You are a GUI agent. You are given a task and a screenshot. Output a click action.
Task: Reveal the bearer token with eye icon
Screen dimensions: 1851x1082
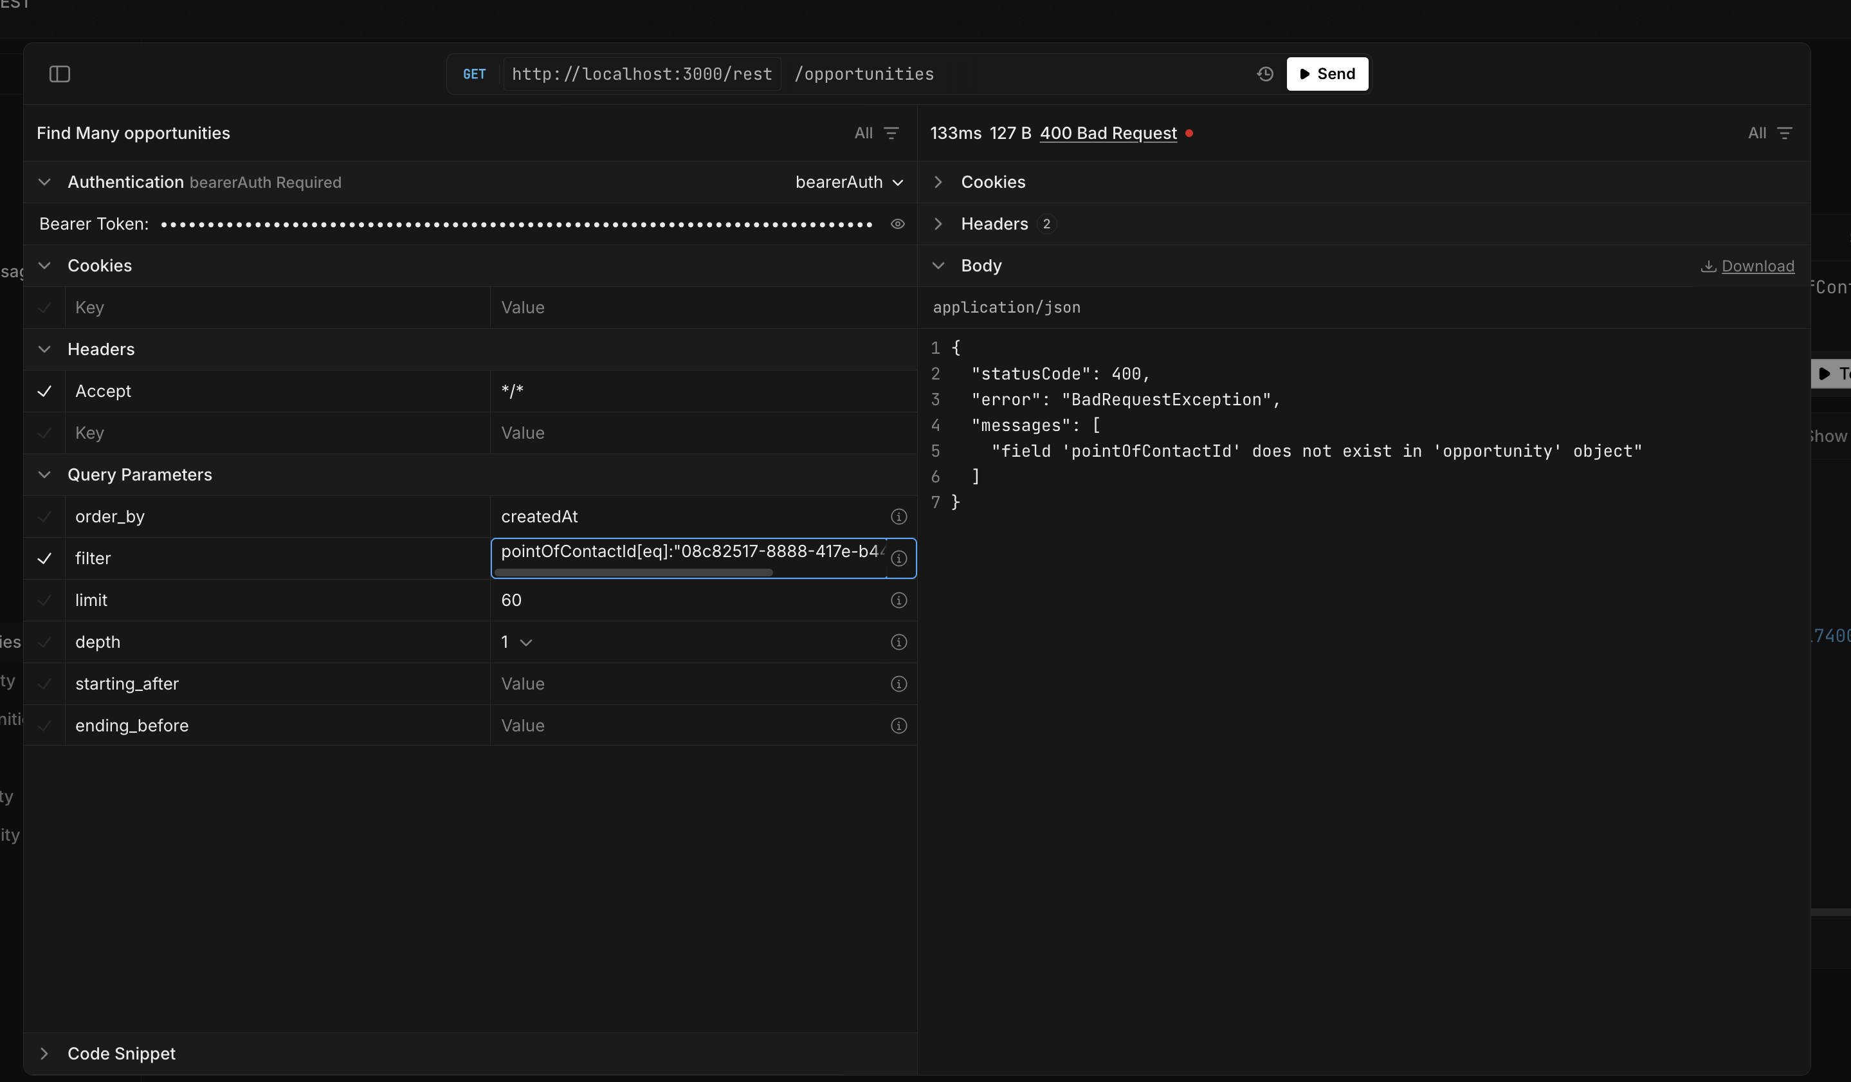click(897, 224)
